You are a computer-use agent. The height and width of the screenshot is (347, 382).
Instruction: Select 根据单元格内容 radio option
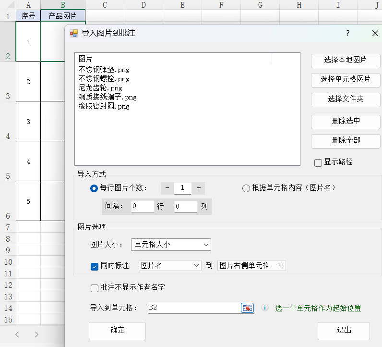(246, 188)
